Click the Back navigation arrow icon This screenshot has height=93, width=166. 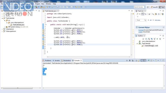point(79,7)
